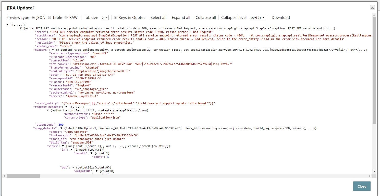
Task: Click the Download link
Action: [281, 18]
